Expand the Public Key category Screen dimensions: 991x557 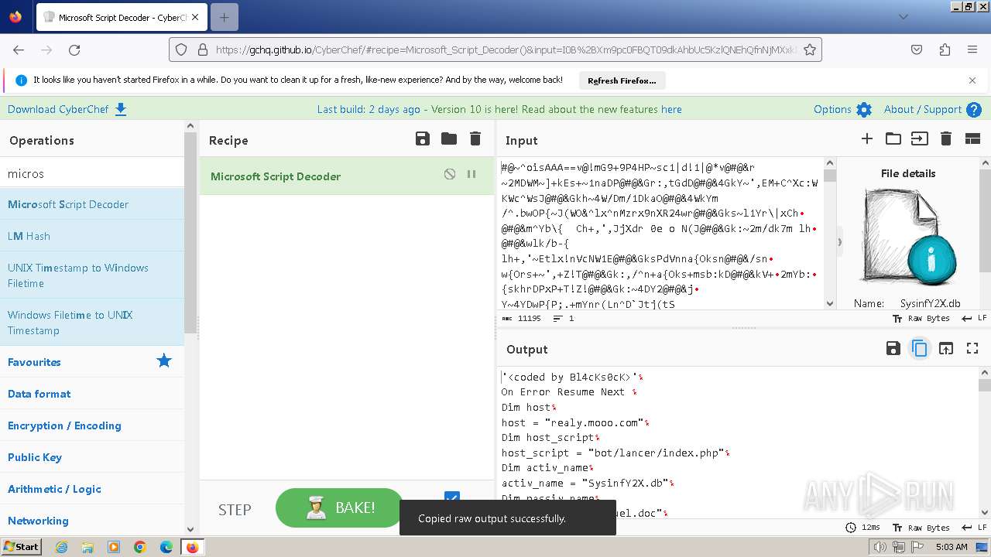pyautogui.click(x=93, y=457)
